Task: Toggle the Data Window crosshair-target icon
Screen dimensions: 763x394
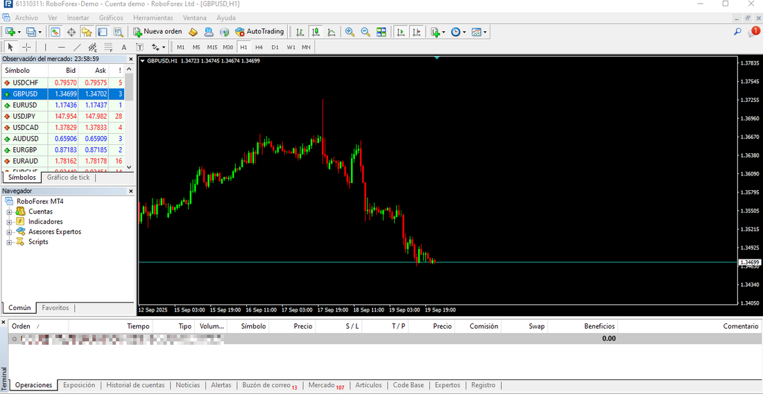Action: click(x=71, y=32)
